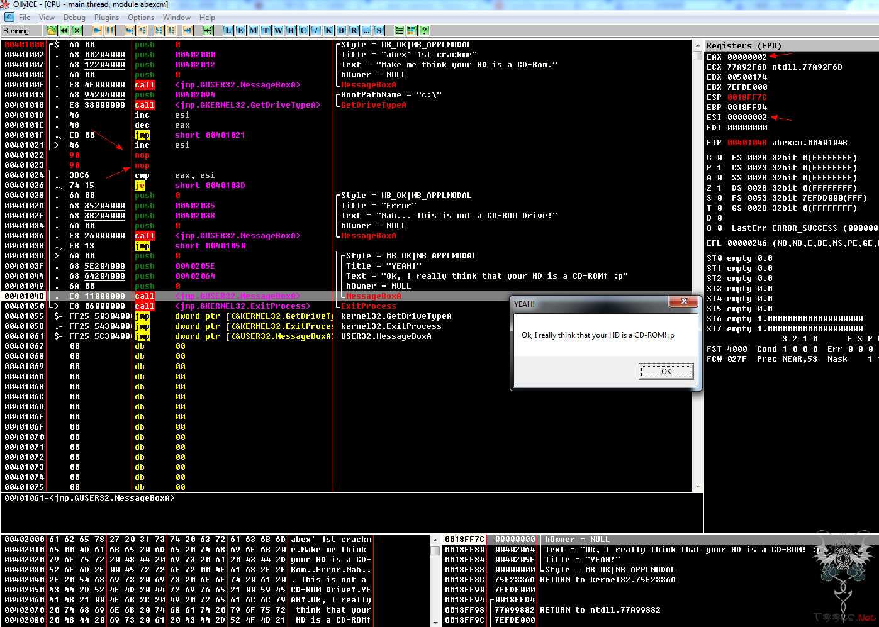
Task: Open the View menu
Action: [47, 18]
